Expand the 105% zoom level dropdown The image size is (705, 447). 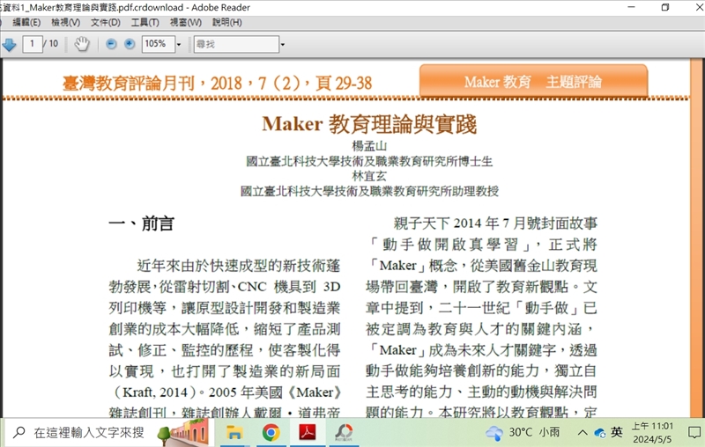point(179,44)
